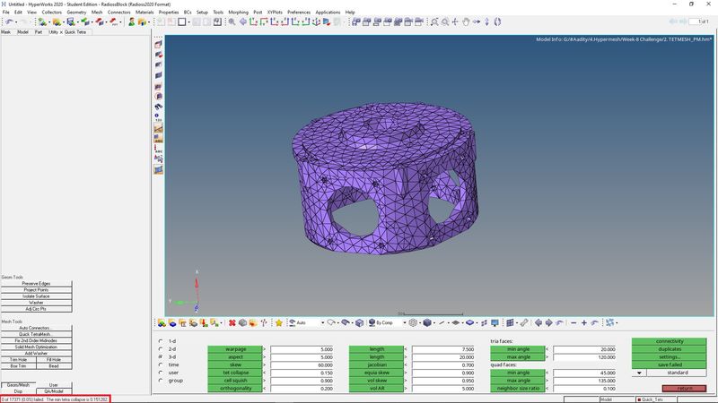Click the minus icon in the bottom toolbar

click(574, 323)
